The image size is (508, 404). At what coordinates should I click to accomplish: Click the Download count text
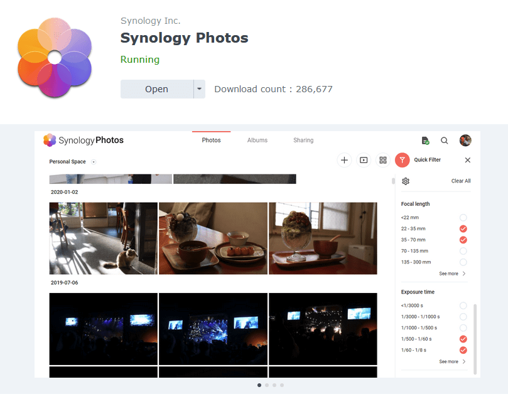[273, 89]
